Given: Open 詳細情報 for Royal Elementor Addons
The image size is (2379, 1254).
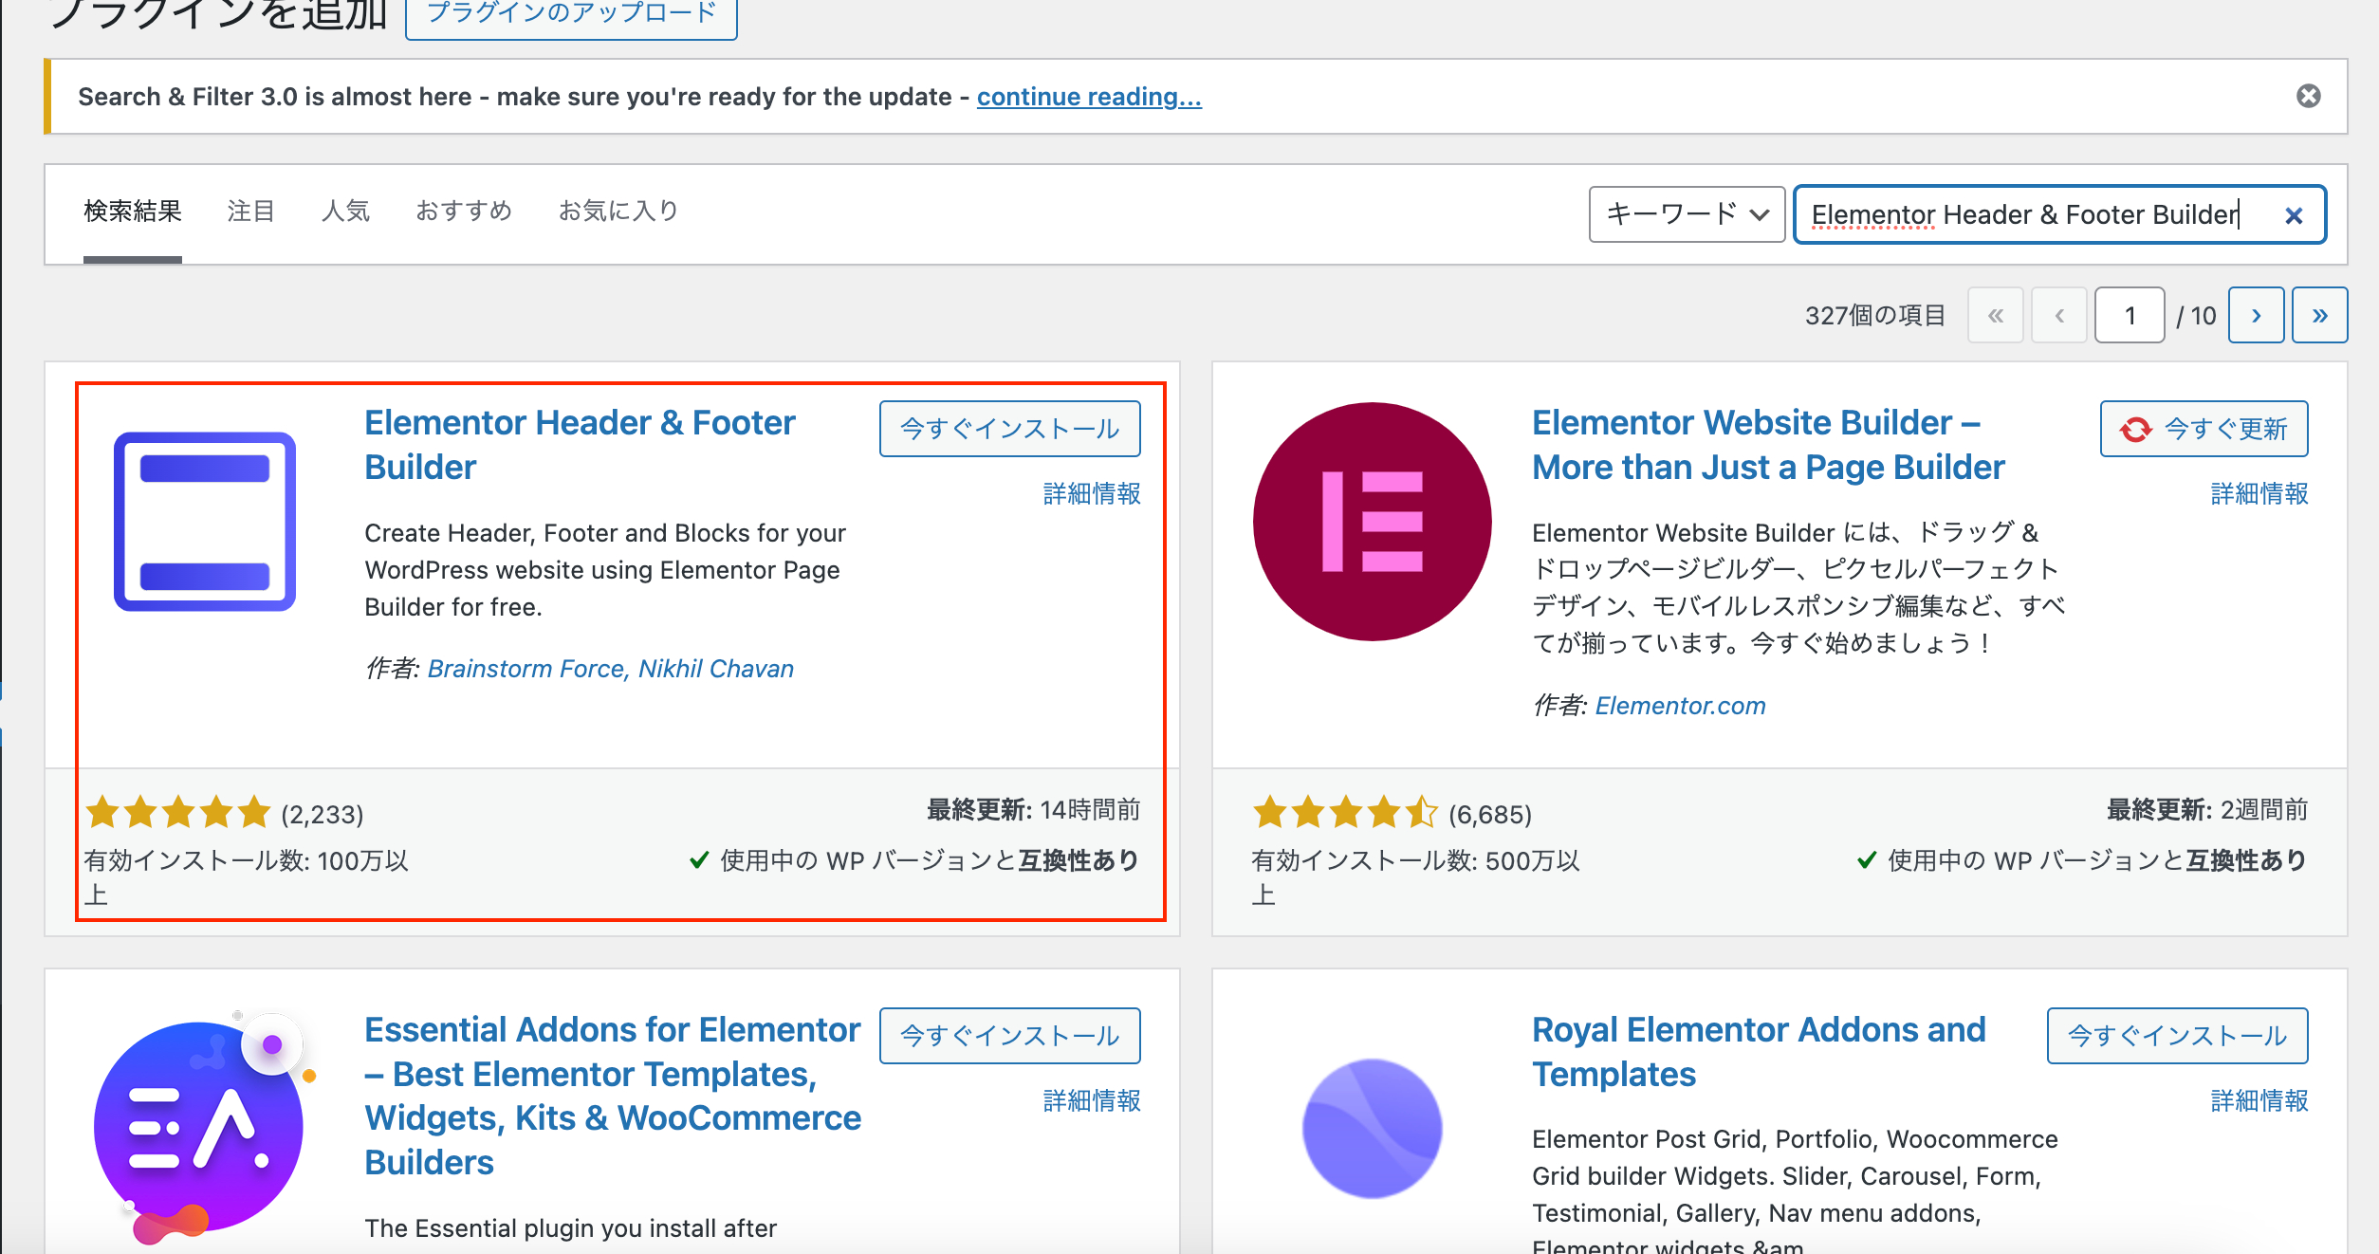Looking at the screenshot, I should (2259, 1100).
